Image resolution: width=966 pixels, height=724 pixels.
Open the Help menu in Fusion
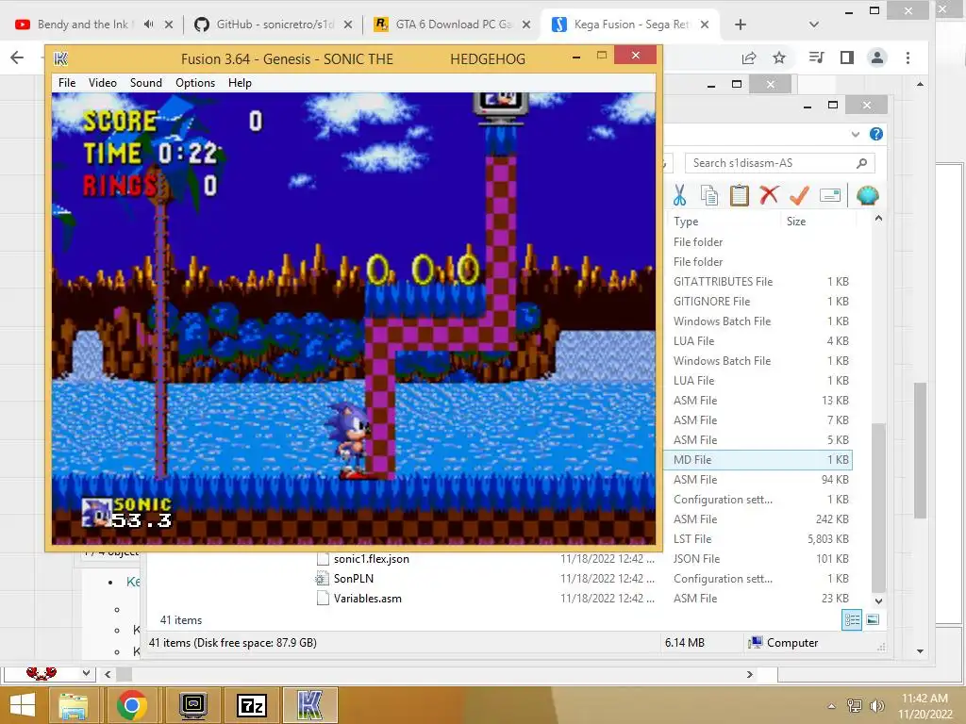[240, 83]
